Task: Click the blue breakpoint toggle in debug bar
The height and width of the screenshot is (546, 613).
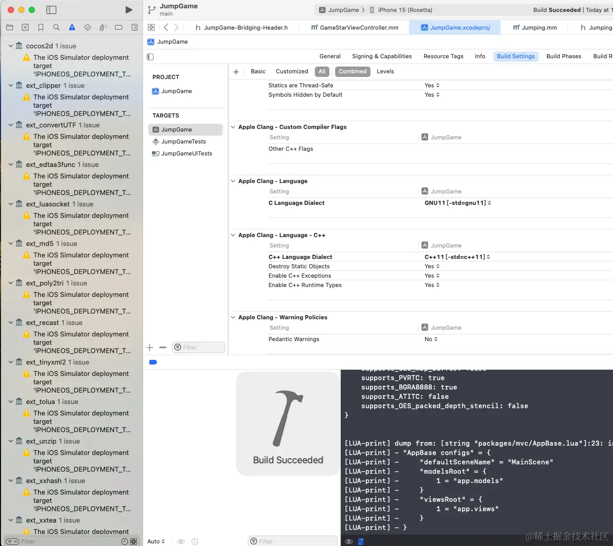Action: 153,362
